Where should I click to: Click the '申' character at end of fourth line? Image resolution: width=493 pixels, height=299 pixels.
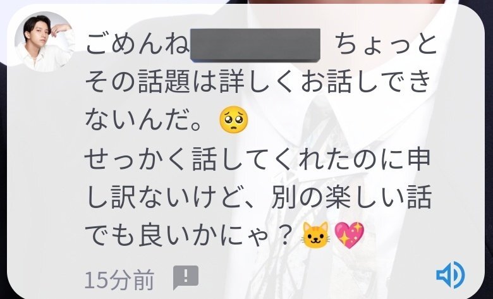coord(417,159)
